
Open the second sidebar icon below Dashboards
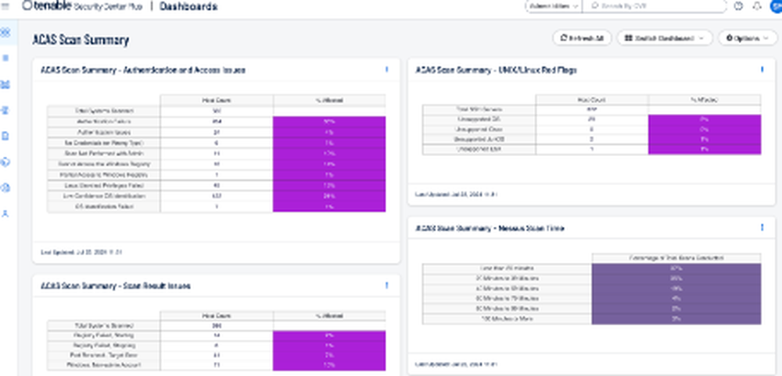(6, 59)
